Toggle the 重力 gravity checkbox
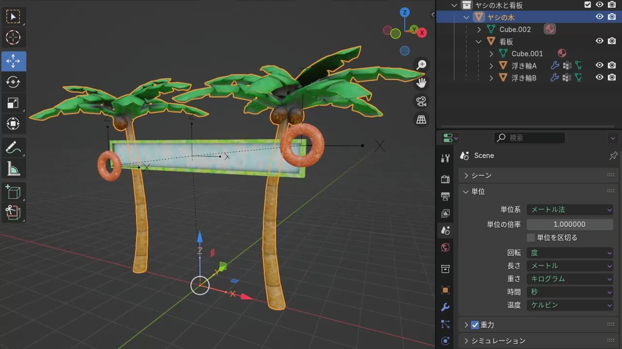Image resolution: width=622 pixels, height=349 pixels. click(x=475, y=325)
